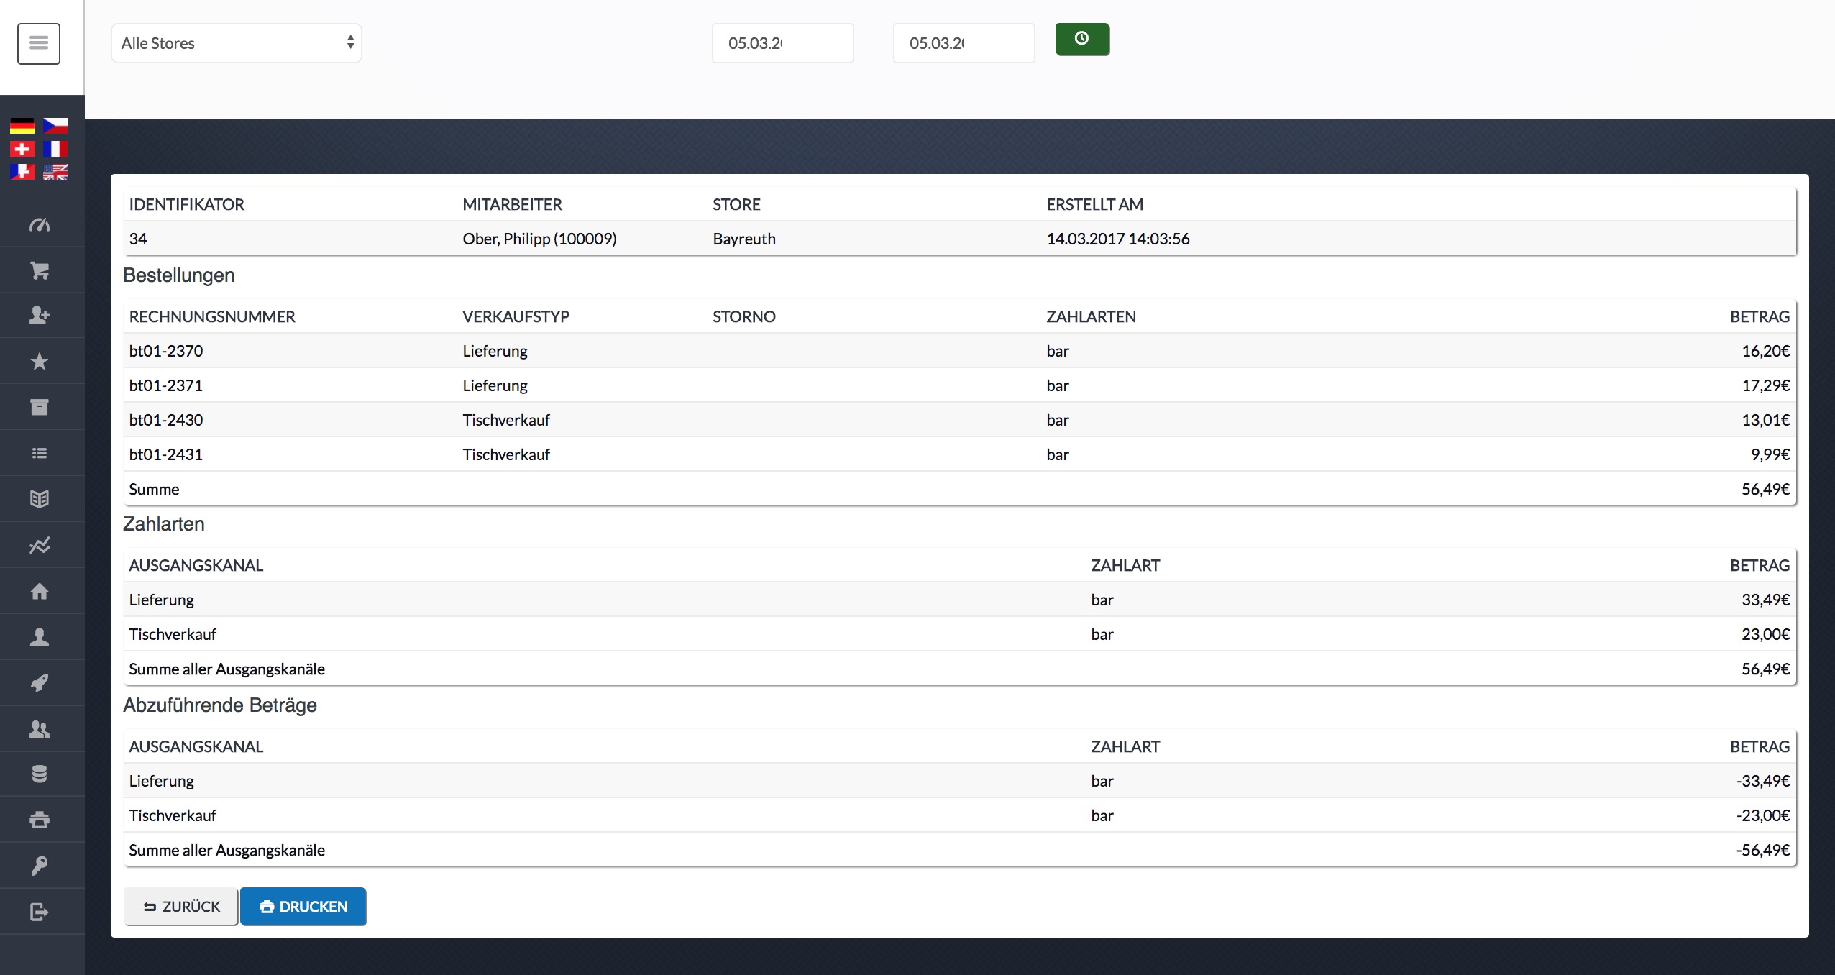This screenshot has width=1835, height=975.
Task: Click the store value Bayreuth
Action: pos(744,239)
